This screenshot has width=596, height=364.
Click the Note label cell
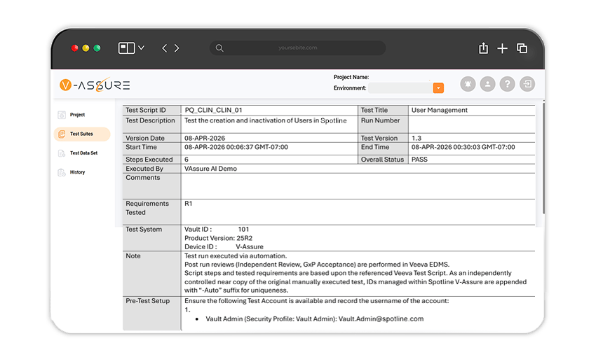[x=151, y=273]
